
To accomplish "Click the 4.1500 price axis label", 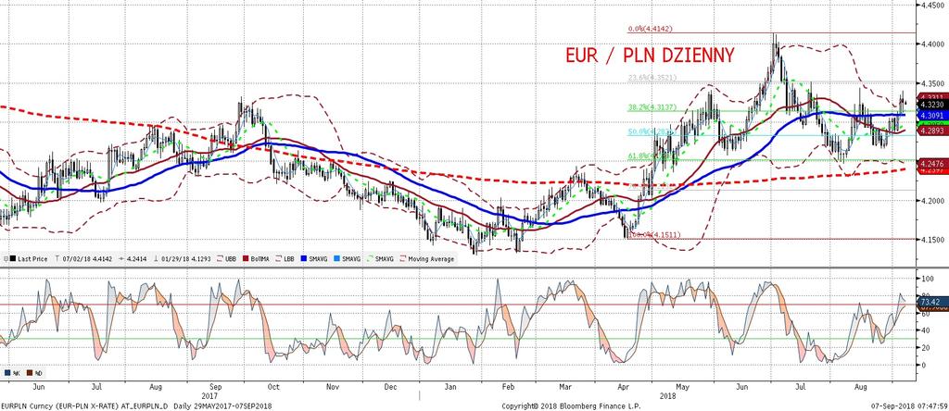I will tap(933, 240).
